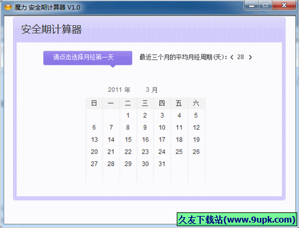This screenshot has width=299, height=228.
Task: Click the 最近三个月的平均月经周期 label
Action: click(x=183, y=58)
